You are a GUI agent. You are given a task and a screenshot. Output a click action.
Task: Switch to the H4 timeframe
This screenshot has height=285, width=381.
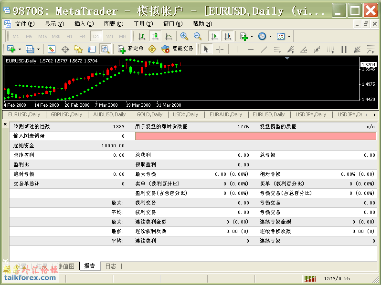coord(83,36)
